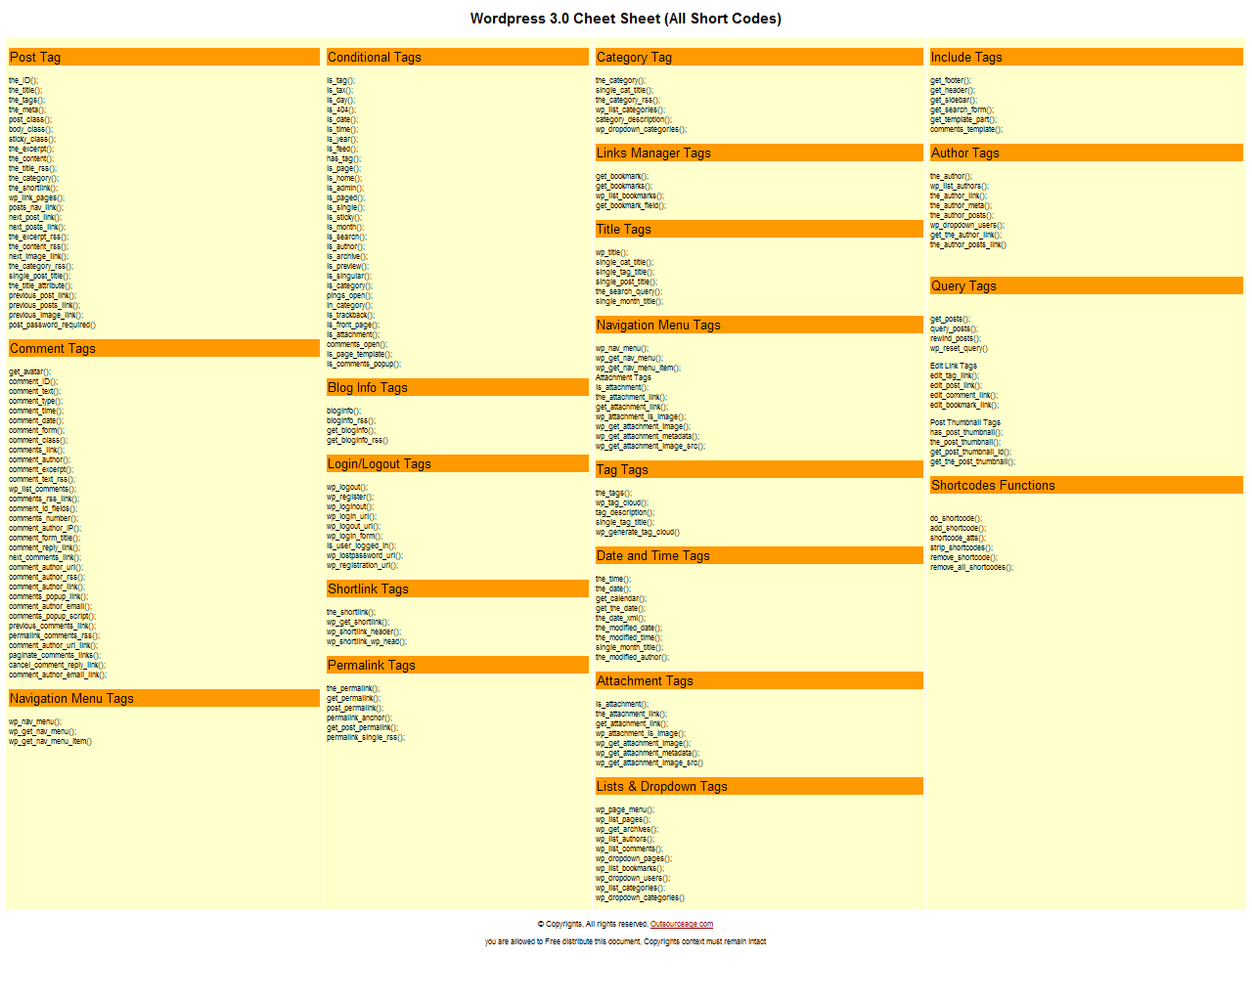
Task: Click comment_form(); entry
Action: click(36, 430)
